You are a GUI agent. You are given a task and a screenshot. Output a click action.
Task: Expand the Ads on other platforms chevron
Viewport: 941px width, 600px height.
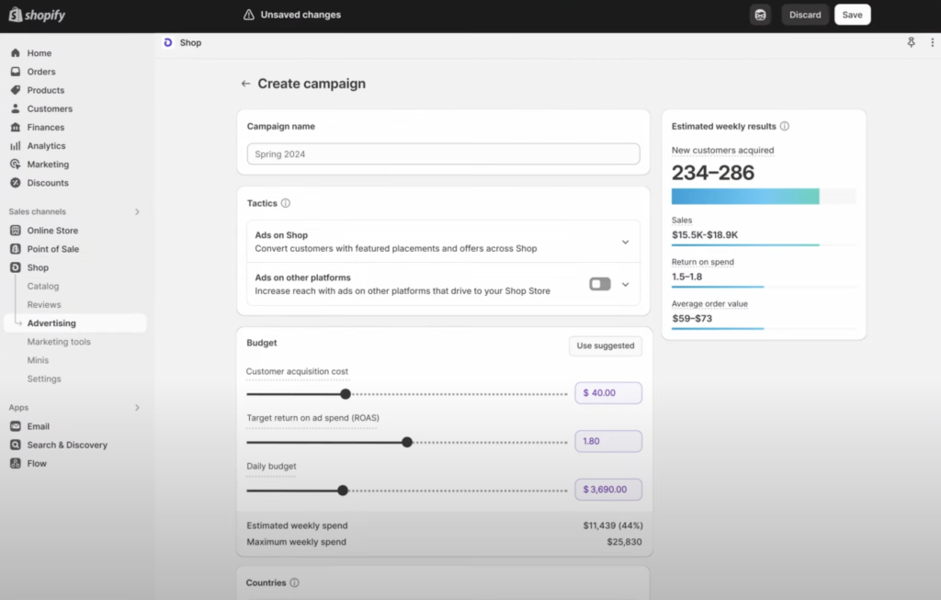pyautogui.click(x=625, y=285)
